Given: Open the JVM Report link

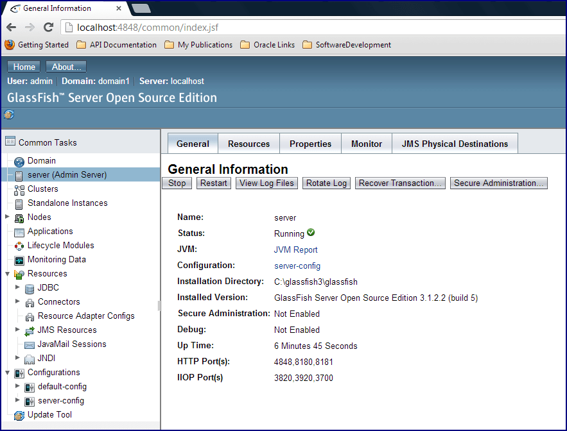Looking at the screenshot, I should pos(295,249).
